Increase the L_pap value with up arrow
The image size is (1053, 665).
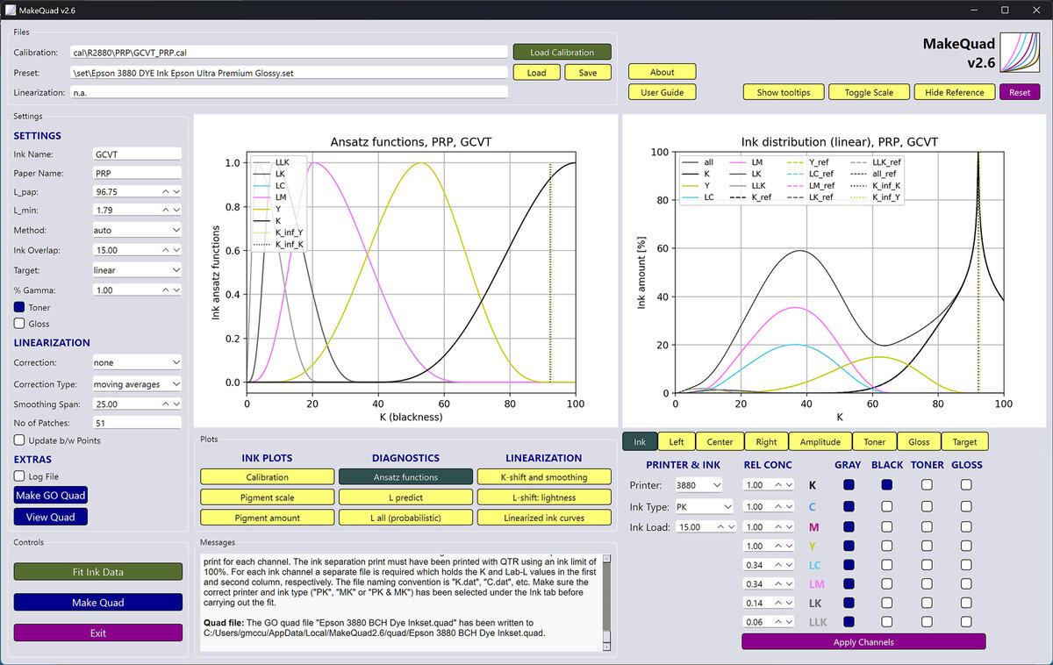(165, 190)
